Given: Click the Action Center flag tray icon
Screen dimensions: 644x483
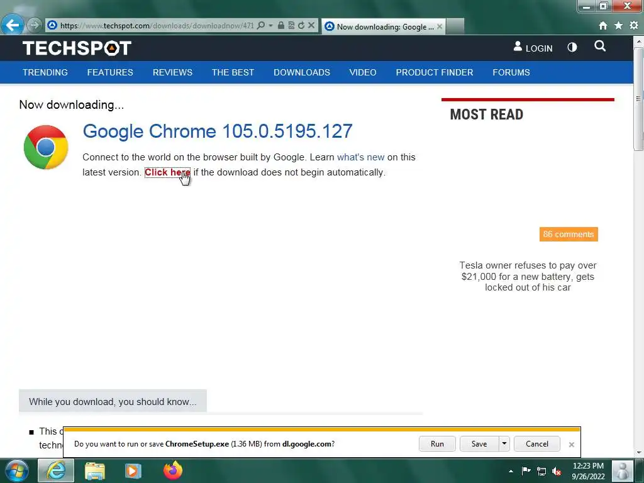Looking at the screenshot, I should click(x=526, y=470).
